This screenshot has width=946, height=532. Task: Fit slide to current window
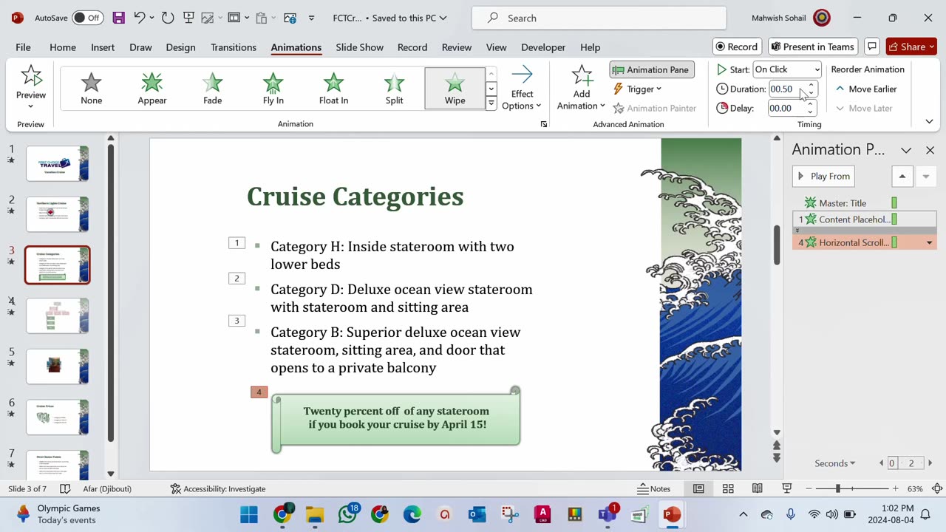(x=937, y=488)
